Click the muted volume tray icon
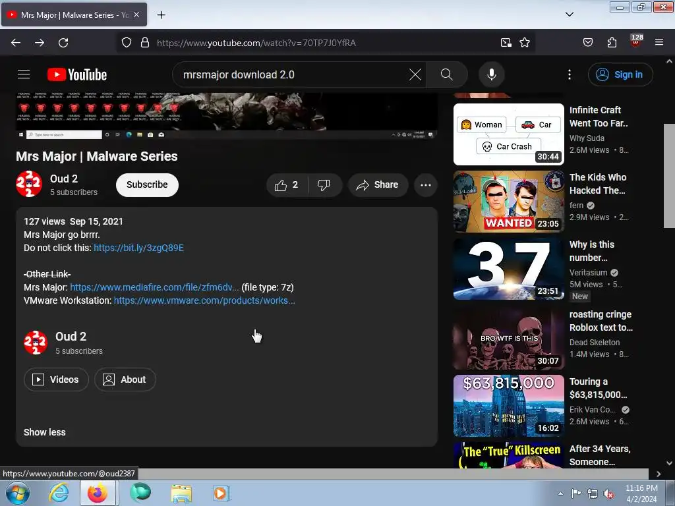675x506 pixels. [x=608, y=494]
